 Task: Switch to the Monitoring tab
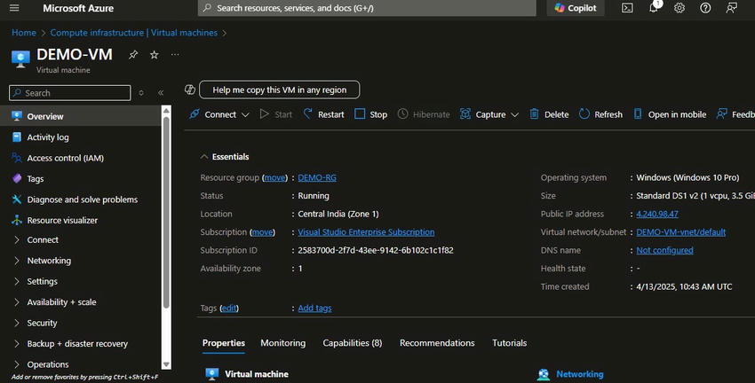tap(282, 342)
